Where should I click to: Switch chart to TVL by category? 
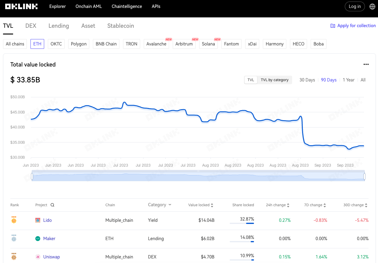click(274, 80)
